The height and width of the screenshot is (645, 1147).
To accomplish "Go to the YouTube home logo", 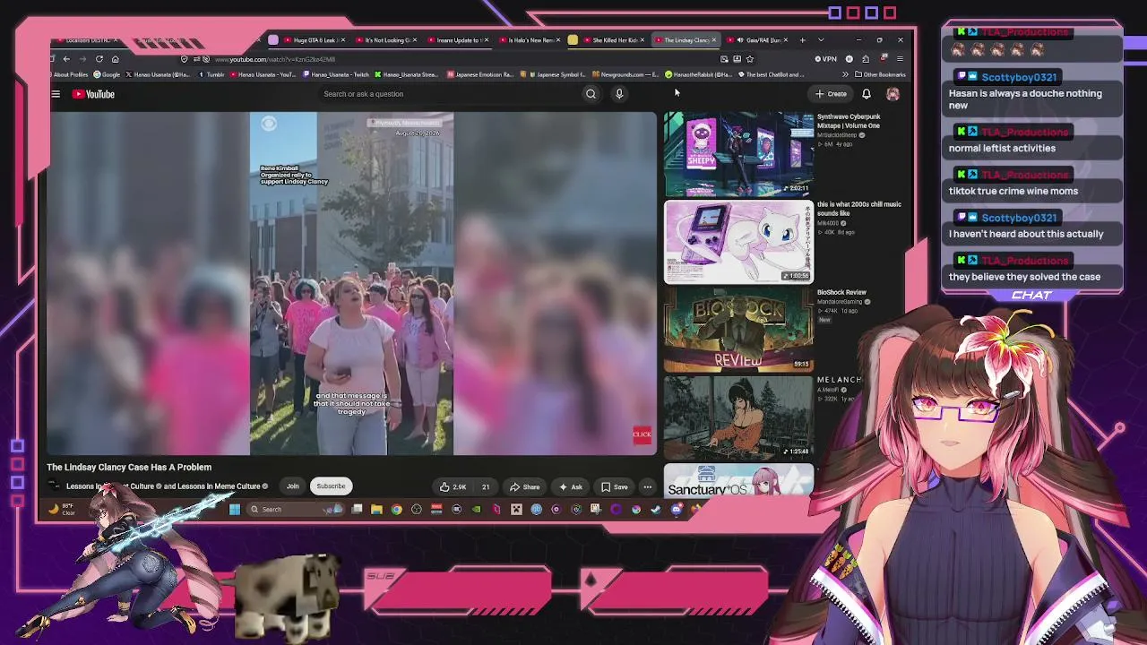I will point(94,94).
